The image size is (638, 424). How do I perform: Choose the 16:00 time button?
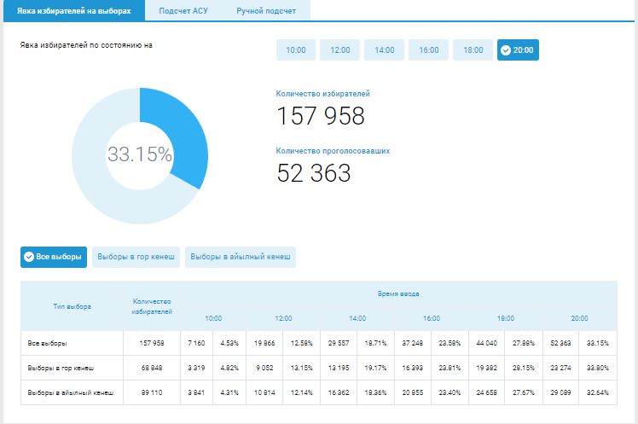pos(429,50)
